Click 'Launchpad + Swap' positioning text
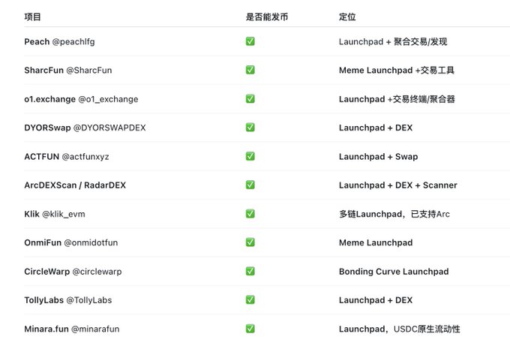Screen dimensions: 510x349 point(378,157)
